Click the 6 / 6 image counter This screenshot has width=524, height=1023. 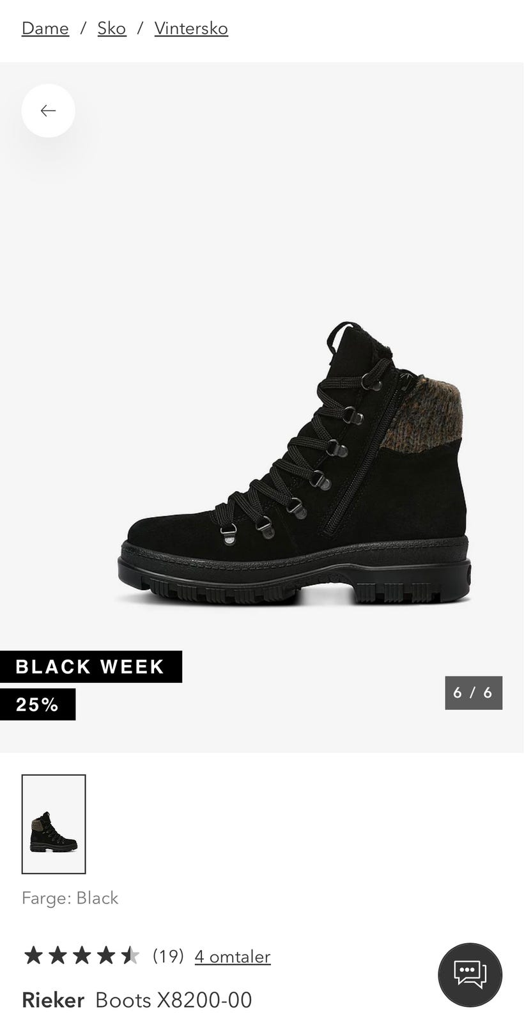click(x=474, y=693)
